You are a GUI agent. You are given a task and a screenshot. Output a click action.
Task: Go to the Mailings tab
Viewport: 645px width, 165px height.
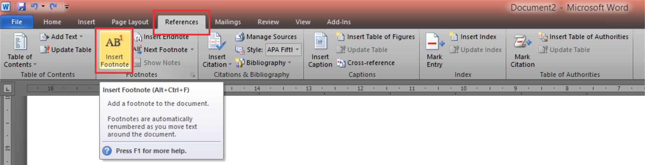pyautogui.click(x=228, y=22)
